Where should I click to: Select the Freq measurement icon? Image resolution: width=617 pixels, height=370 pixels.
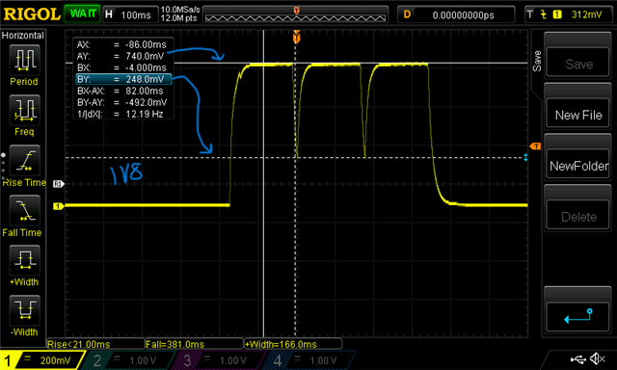click(24, 110)
